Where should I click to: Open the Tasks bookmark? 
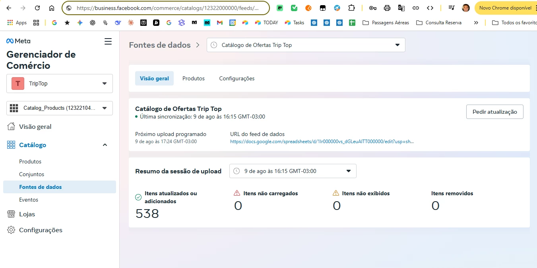coord(295,23)
